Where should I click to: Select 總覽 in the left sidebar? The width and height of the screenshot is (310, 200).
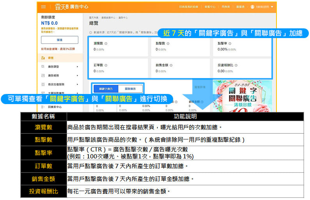point(51,58)
